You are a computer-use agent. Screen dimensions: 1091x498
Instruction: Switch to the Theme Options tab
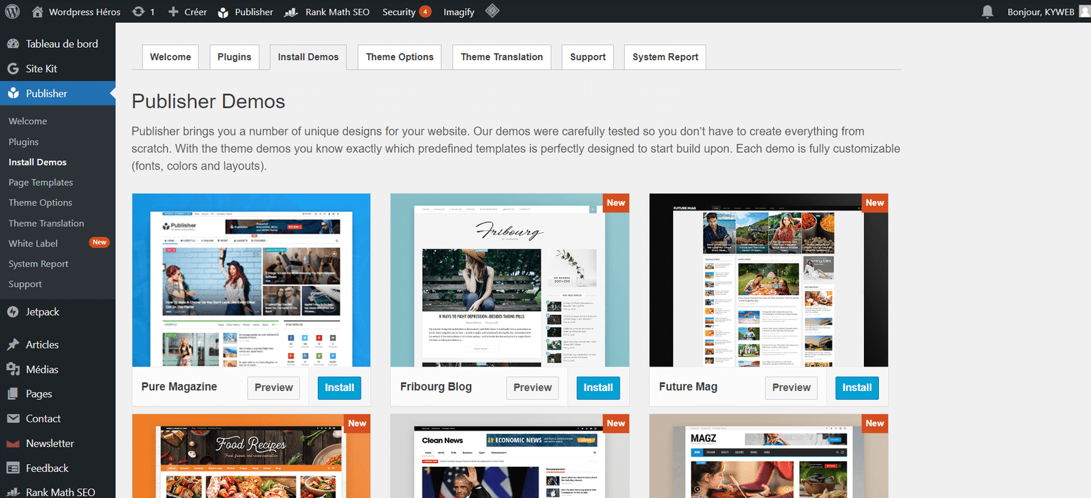point(400,57)
